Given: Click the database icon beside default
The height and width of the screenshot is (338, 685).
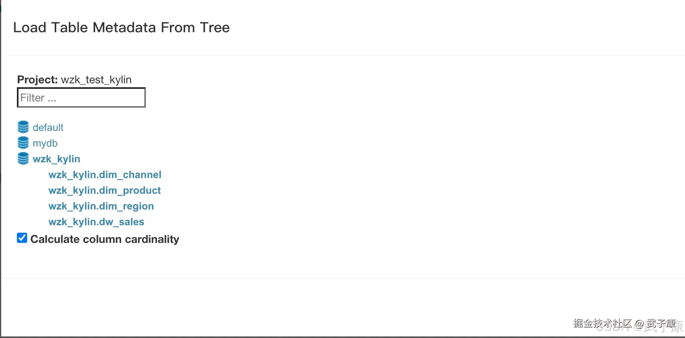Looking at the screenshot, I should pos(23,127).
